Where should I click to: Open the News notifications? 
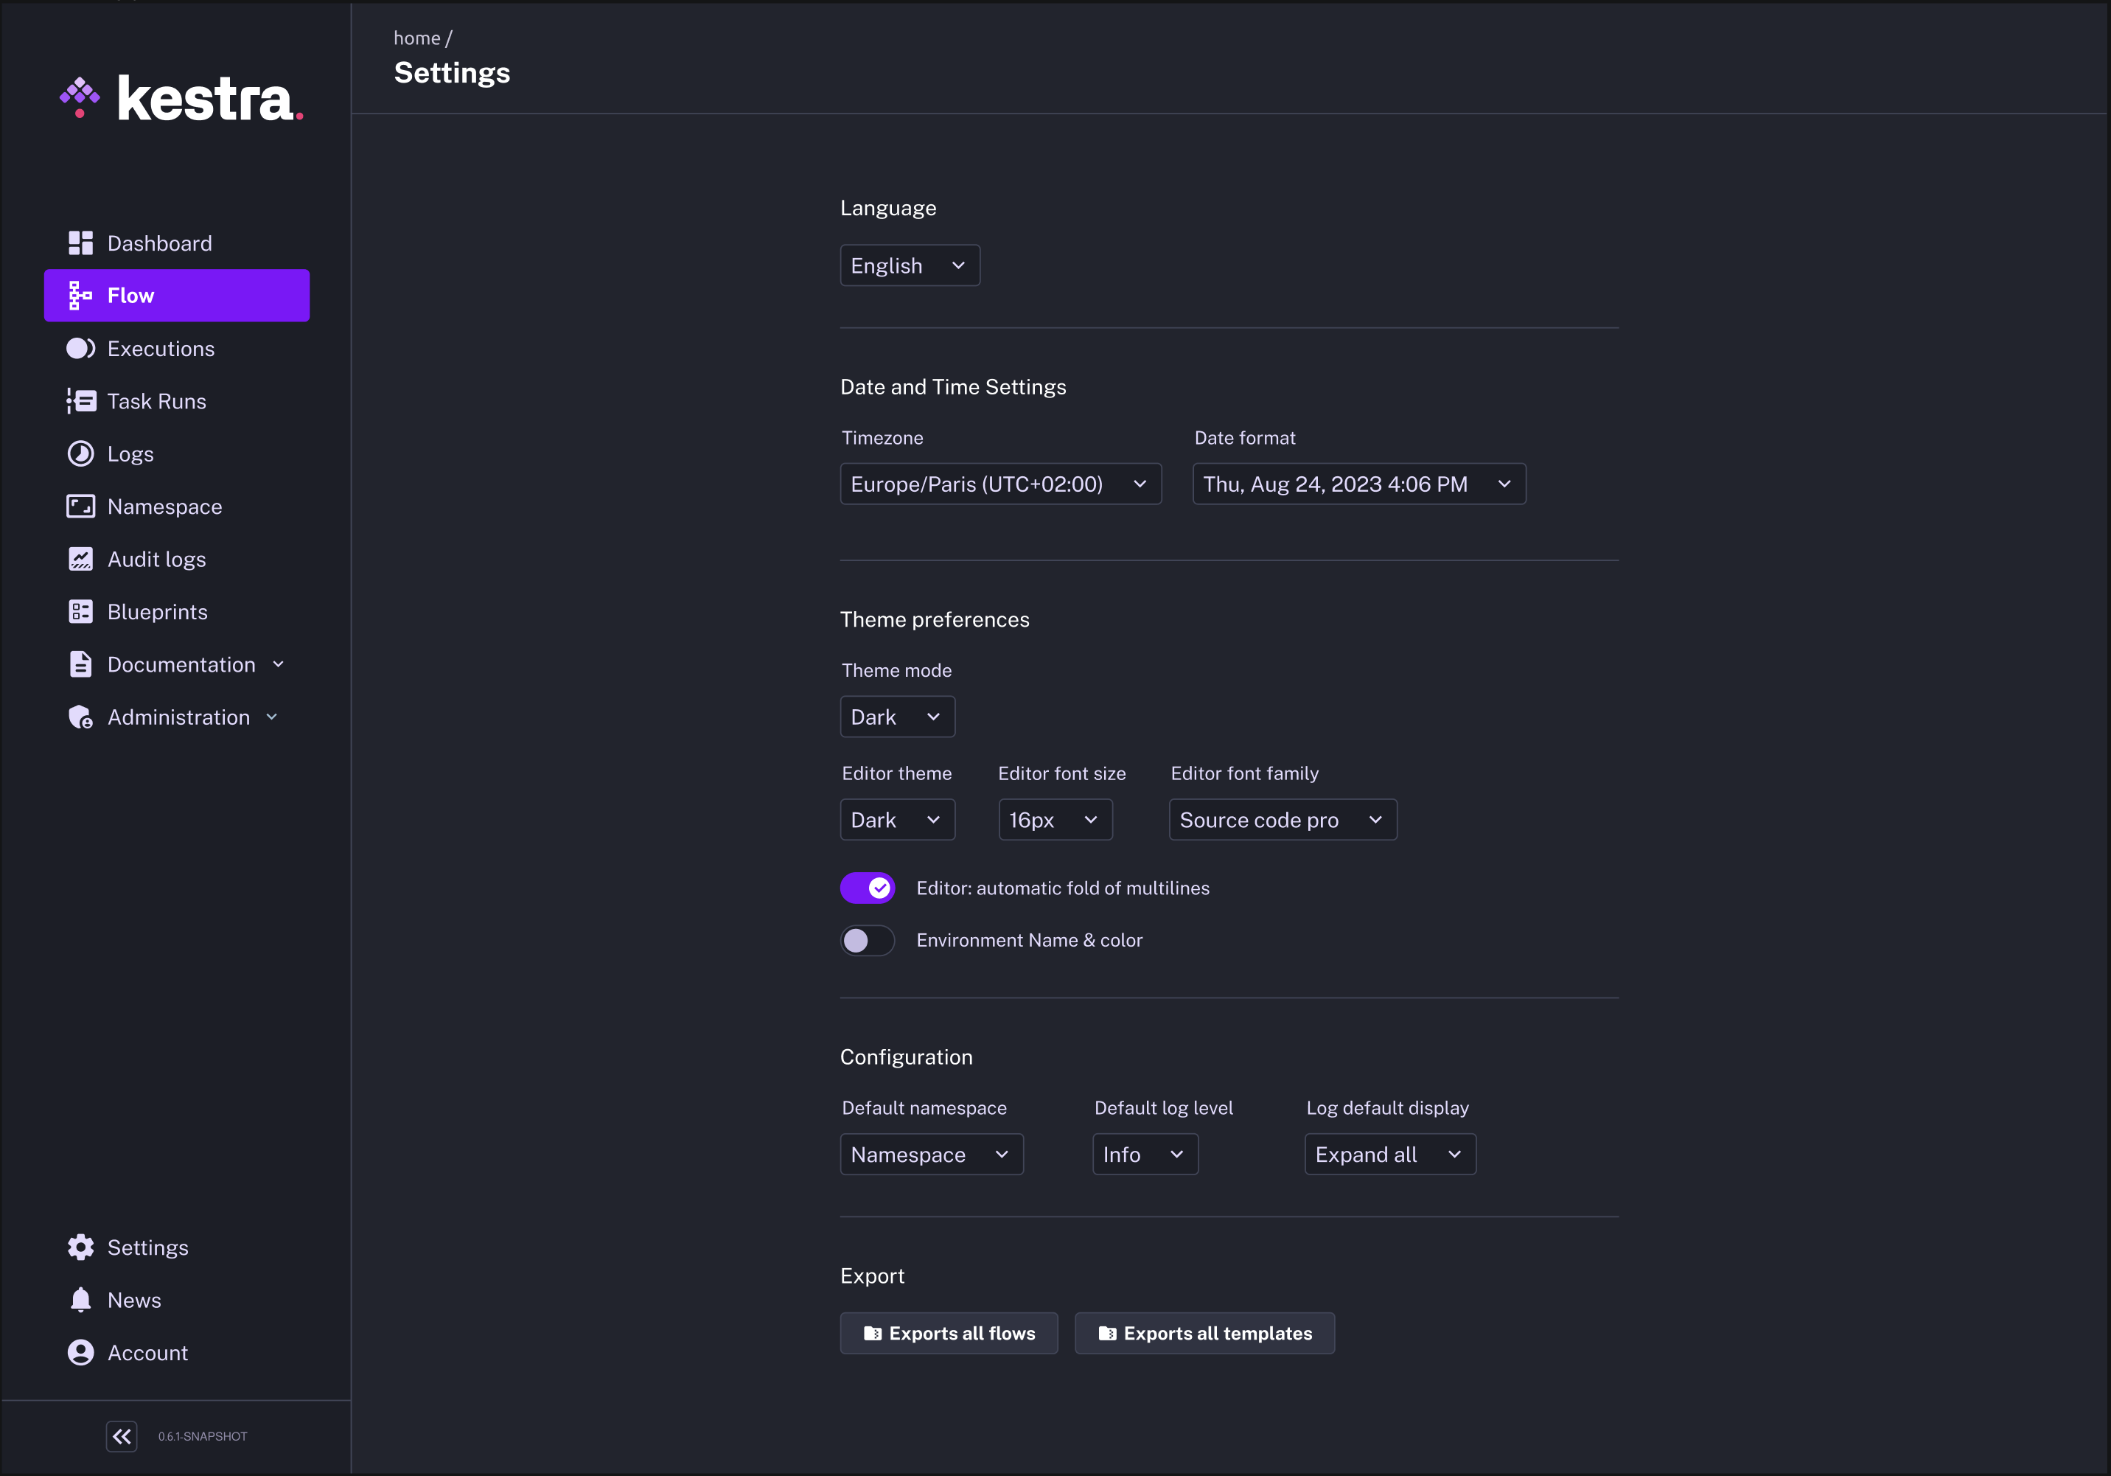coord(133,1300)
